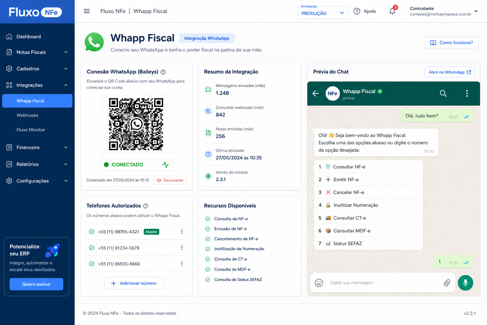
Task: Open the chat three-dot menu
Action: coord(467,93)
